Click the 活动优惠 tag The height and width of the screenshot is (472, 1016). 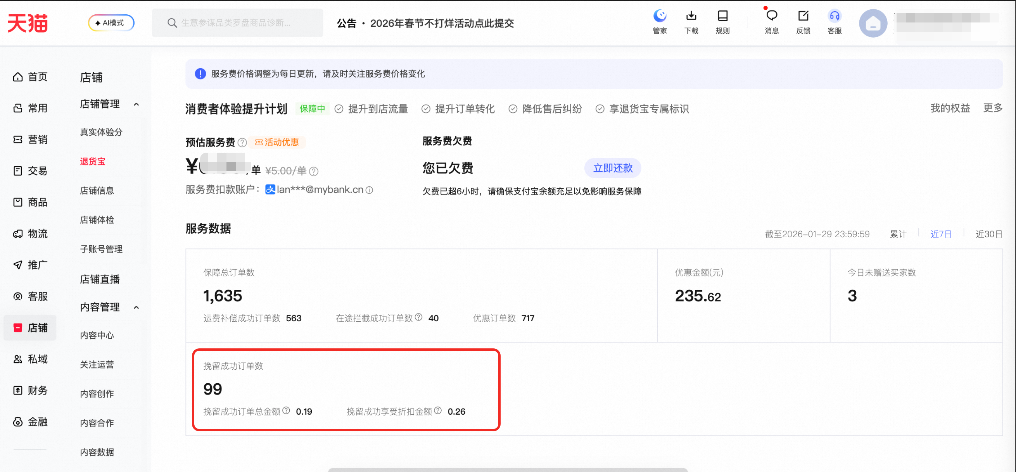coord(277,142)
